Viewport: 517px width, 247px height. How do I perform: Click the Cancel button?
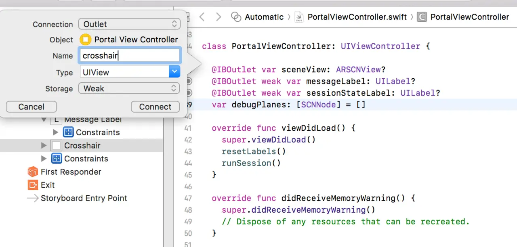tap(32, 107)
